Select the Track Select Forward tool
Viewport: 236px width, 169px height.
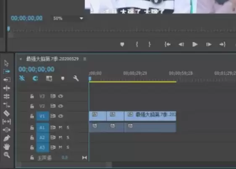tap(6, 71)
